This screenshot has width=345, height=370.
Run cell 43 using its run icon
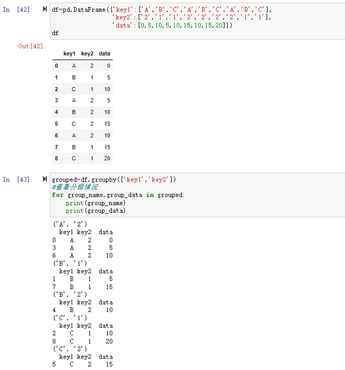pos(46,179)
